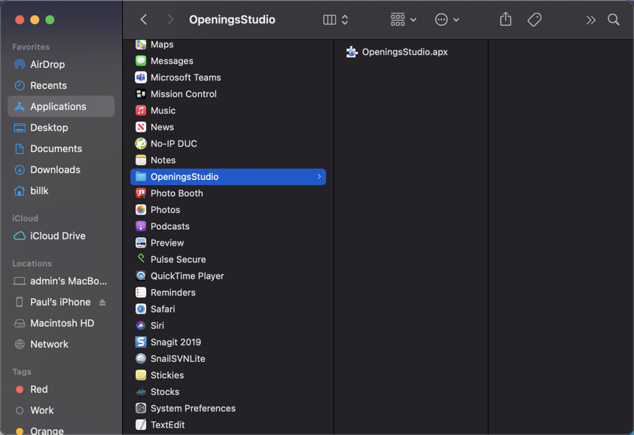Click the Edit Tags icon
634x435 pixels.
(x=535, y=20)
